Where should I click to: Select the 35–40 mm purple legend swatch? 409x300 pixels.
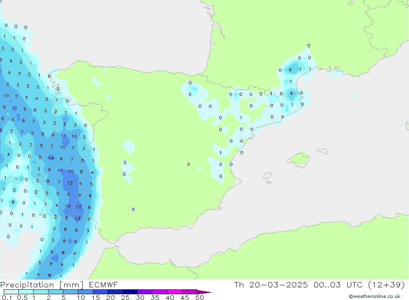coord(160,292)
